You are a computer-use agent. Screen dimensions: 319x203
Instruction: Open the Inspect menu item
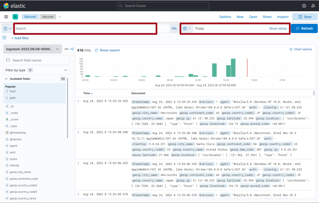coord(283,17)
